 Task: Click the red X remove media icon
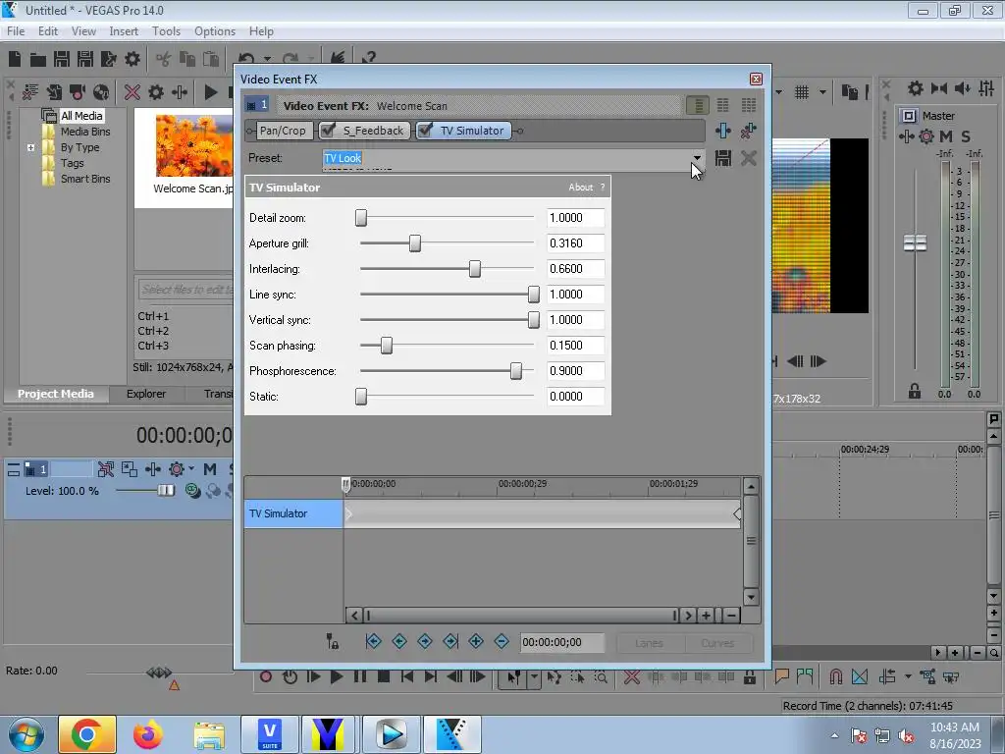tap(132, 92)
